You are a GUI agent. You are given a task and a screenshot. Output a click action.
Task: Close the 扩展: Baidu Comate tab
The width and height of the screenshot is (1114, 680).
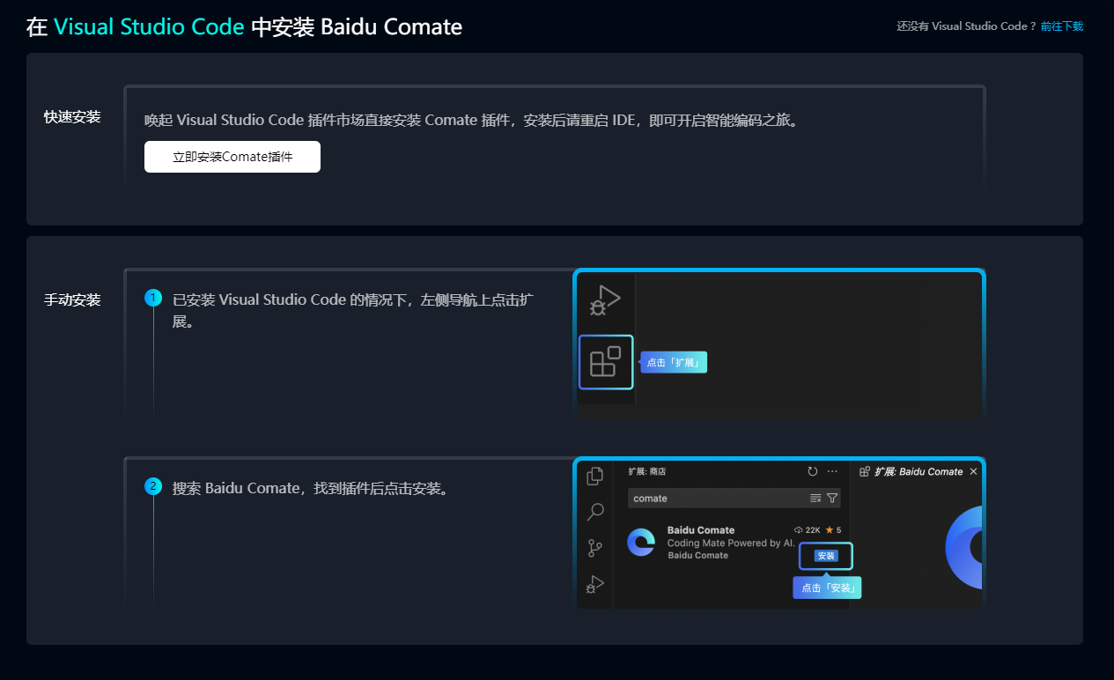(973, 471)
